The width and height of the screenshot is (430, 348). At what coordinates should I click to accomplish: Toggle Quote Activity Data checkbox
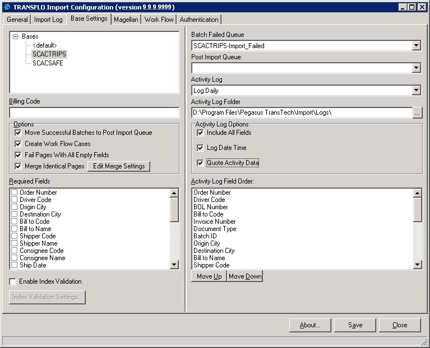pyautogui.click(x=200, y=163)
